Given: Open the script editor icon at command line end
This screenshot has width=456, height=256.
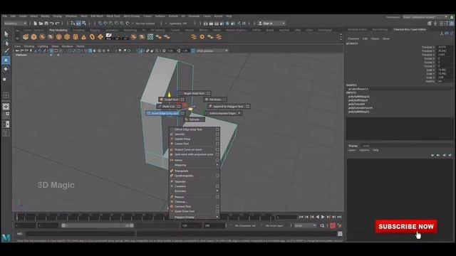Looking at the screenshot, I should (x=340, y=234).
